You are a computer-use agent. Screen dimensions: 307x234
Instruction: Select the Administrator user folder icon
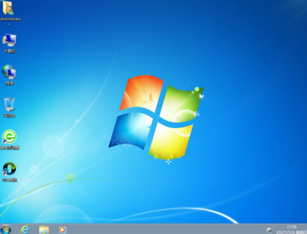click(8, 8)
